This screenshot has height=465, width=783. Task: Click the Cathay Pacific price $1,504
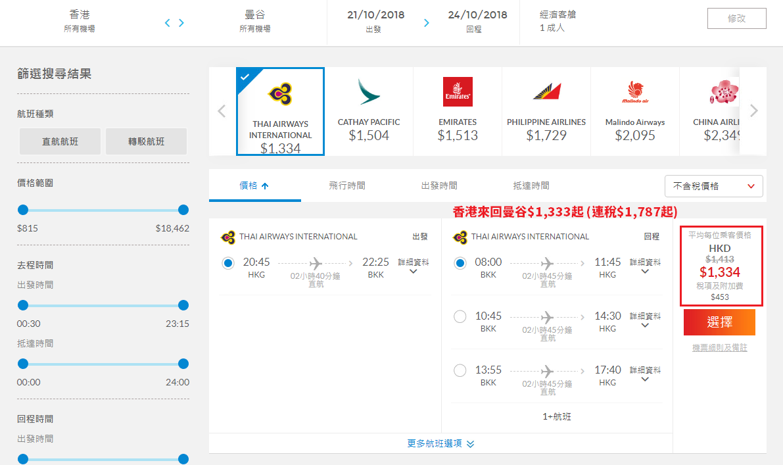click(x=369, y=135)
